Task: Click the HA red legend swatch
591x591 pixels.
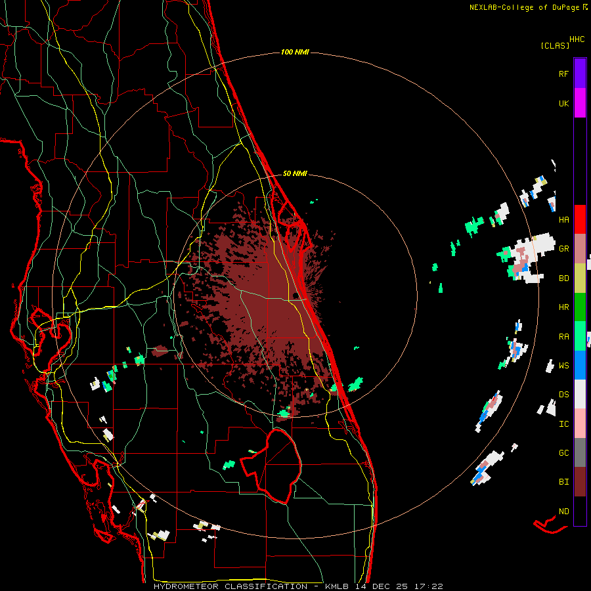Action: click(x=580, y=219)
